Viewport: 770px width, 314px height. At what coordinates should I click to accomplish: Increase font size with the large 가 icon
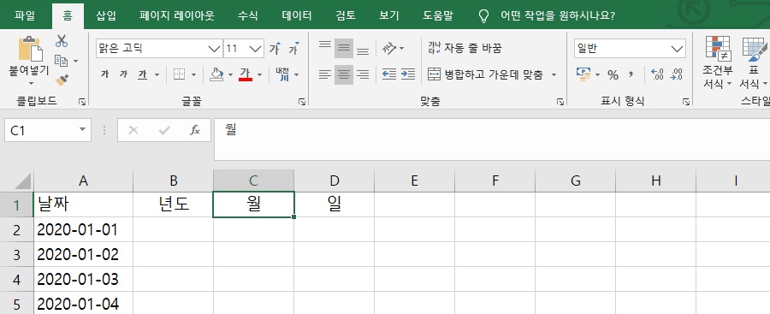click(275, 49)
